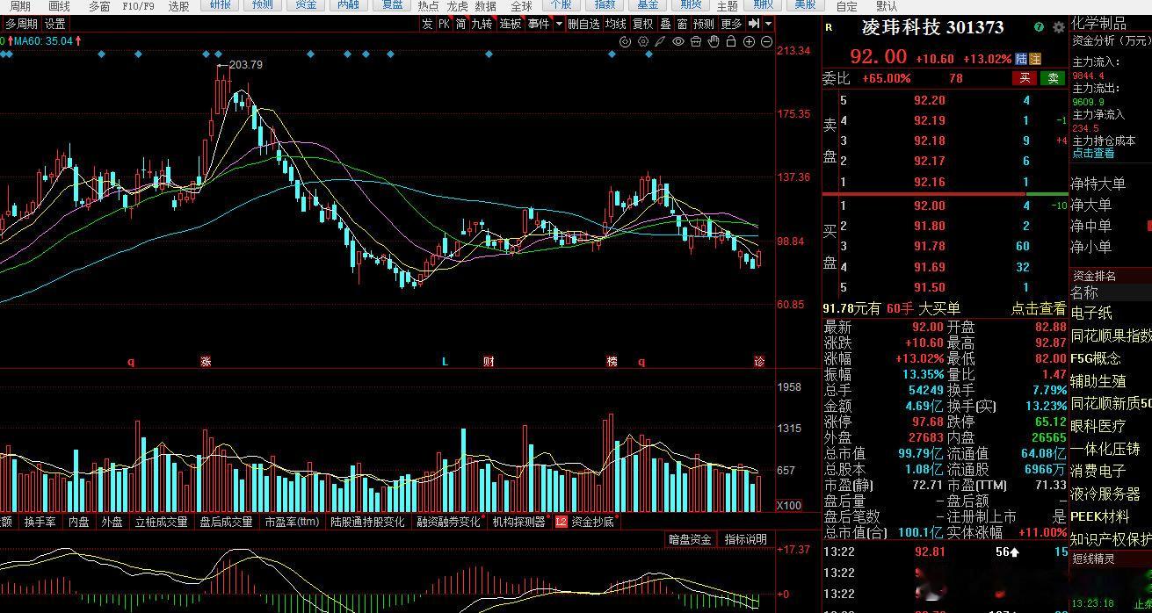
Task: Expand the dropdown arrow after 事件
Action: click(x=557, y=24)
